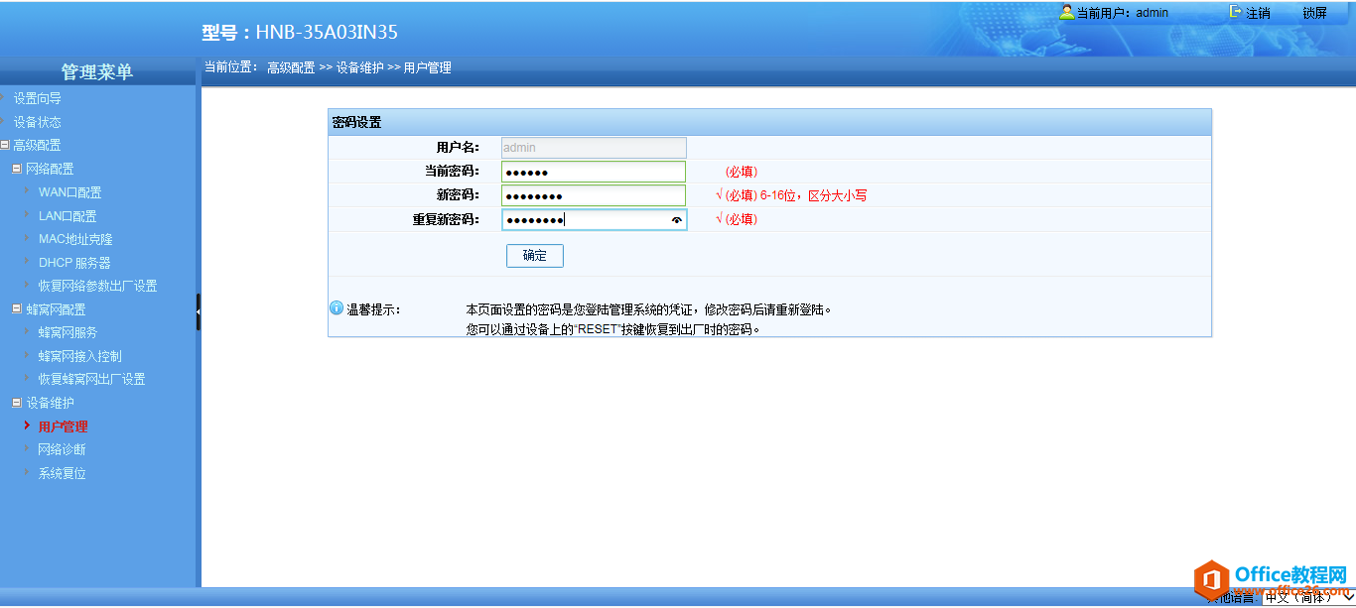Open MAC地址克隆 page
The image size is (1356, 608).
point(75,239)
